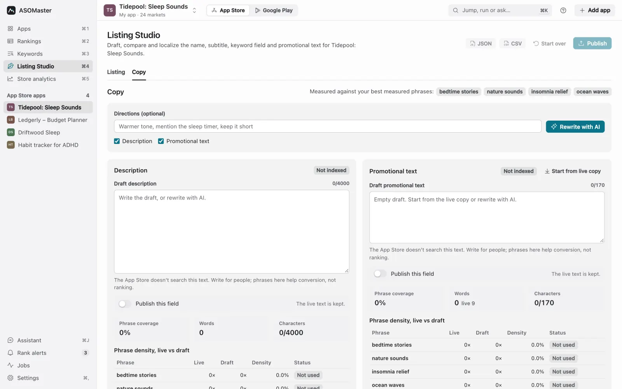Open Listing Studio in the sidebar
The height and width of the screenshot is (389, 622).
[x=48, y=66]
